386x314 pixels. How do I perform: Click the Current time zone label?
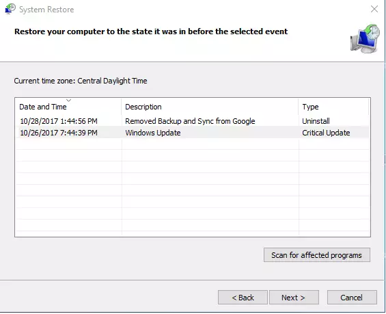pos(81,81)
